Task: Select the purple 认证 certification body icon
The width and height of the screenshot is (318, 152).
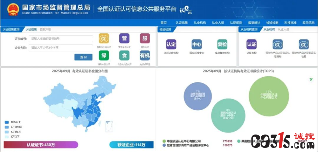Action: coord(252,44)
